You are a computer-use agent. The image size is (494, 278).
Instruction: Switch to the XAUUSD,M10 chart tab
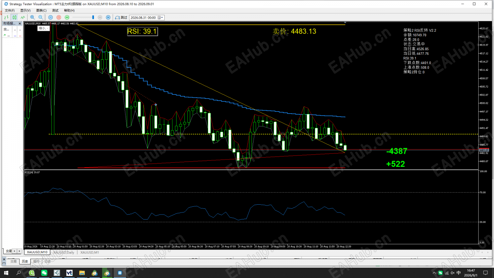(x=37, y=252)
